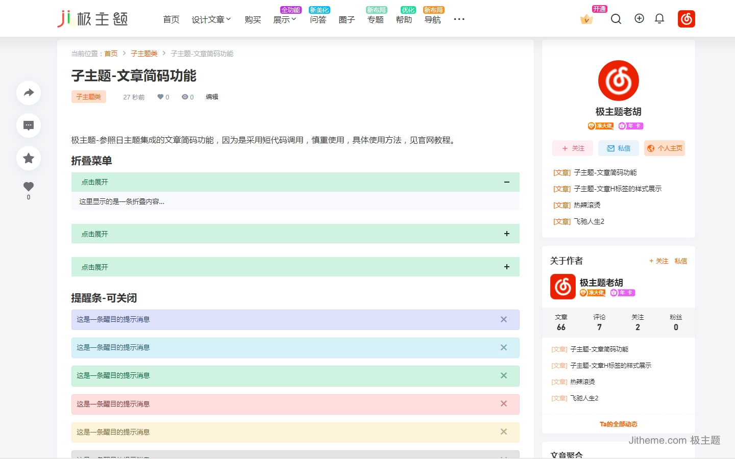The height and width of the screenshot is (459, 735).
Task: Click the star favorite floating button
Action: click(x=29, y=158)
